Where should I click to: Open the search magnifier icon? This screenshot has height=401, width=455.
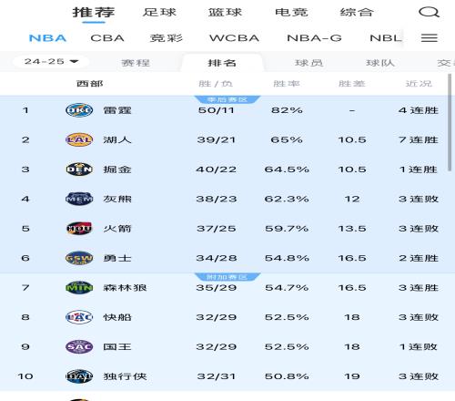pos(429,13)
